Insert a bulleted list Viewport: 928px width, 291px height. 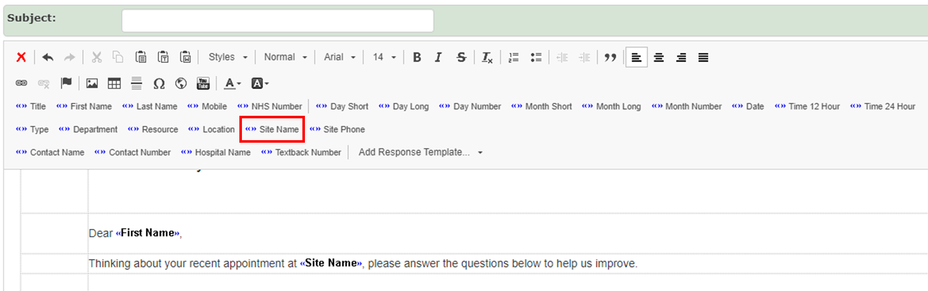click(536, 57)
